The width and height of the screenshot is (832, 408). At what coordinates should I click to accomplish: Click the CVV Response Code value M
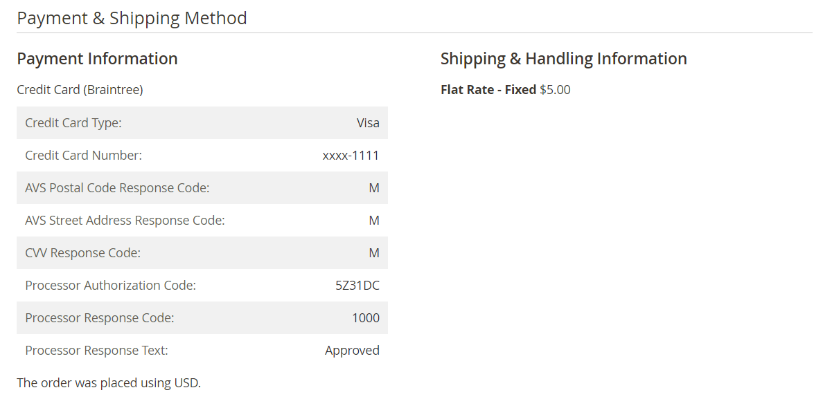[374, 253]
